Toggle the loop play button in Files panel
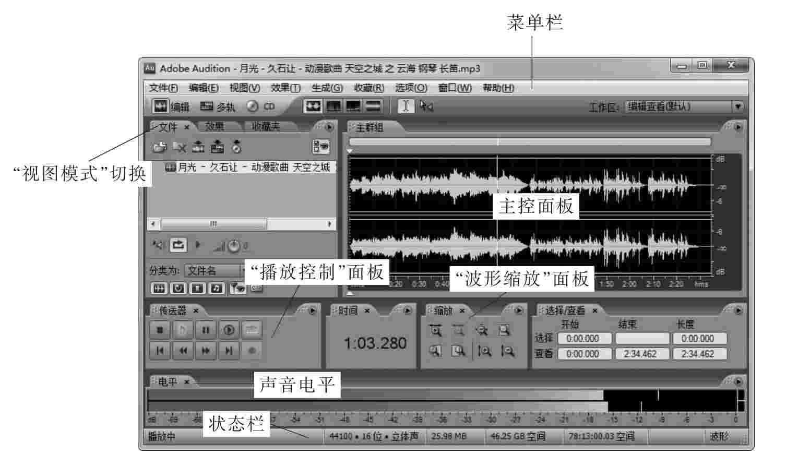 (178, 245)
